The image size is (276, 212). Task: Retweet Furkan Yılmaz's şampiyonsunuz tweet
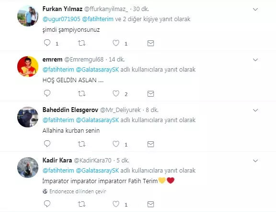pos(81,43)
